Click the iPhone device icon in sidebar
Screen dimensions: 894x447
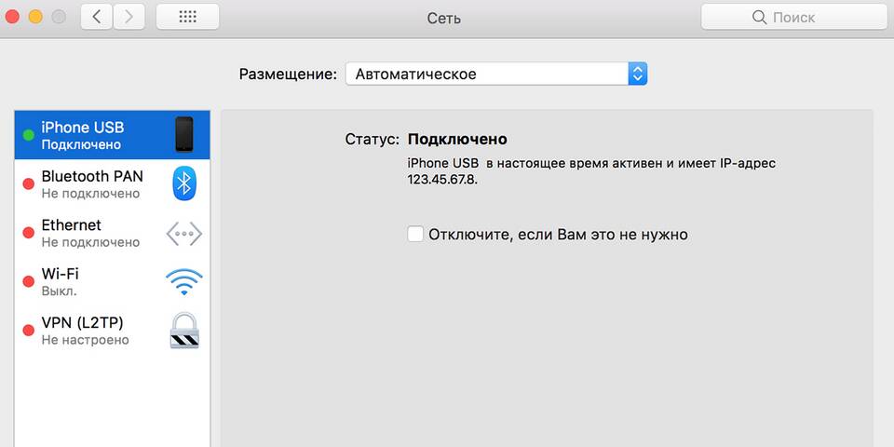pos(183,134)
